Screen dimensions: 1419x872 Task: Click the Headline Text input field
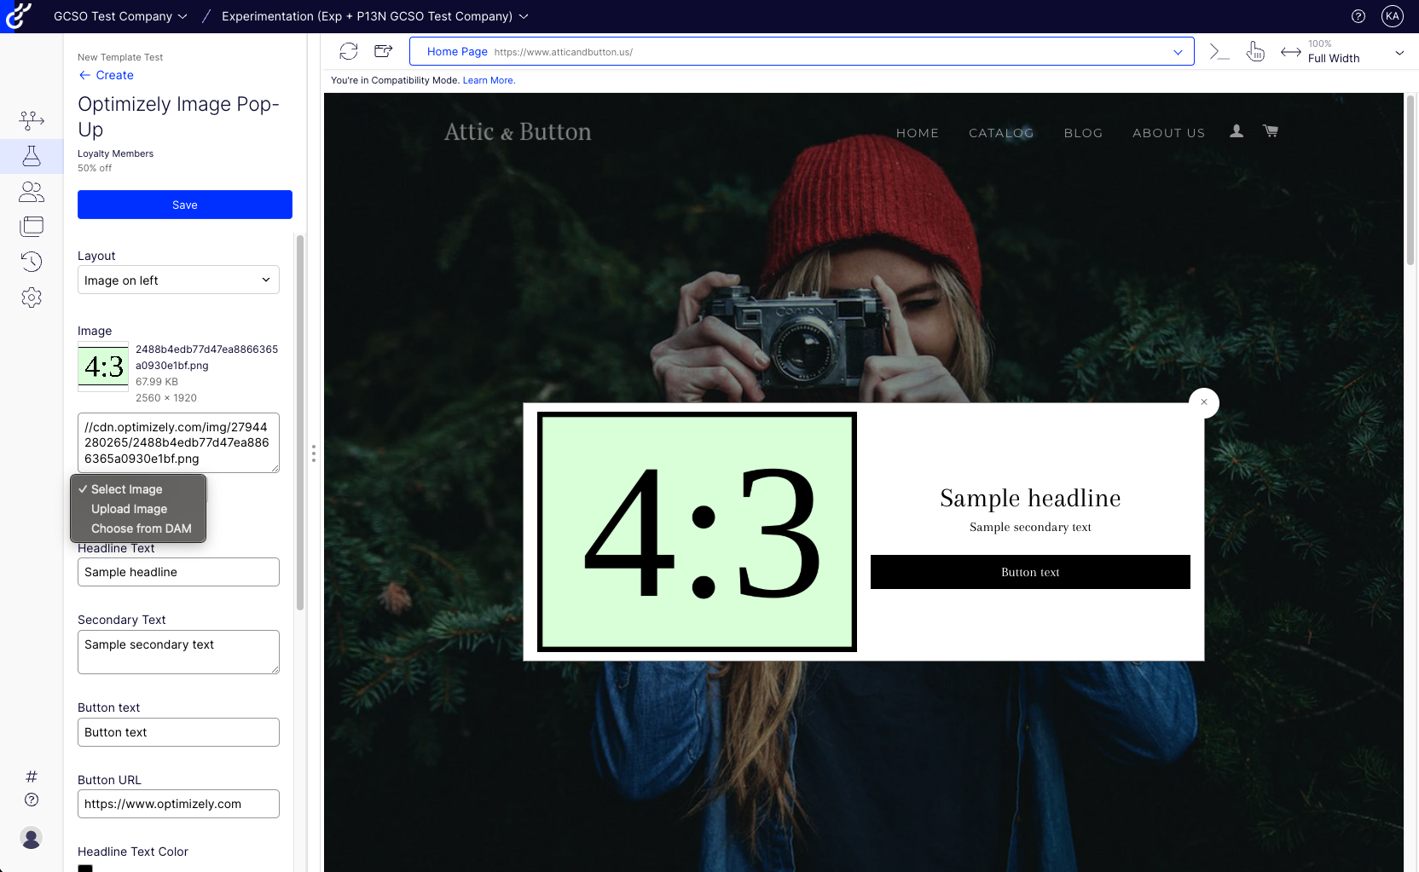click(x=178, y=572)
